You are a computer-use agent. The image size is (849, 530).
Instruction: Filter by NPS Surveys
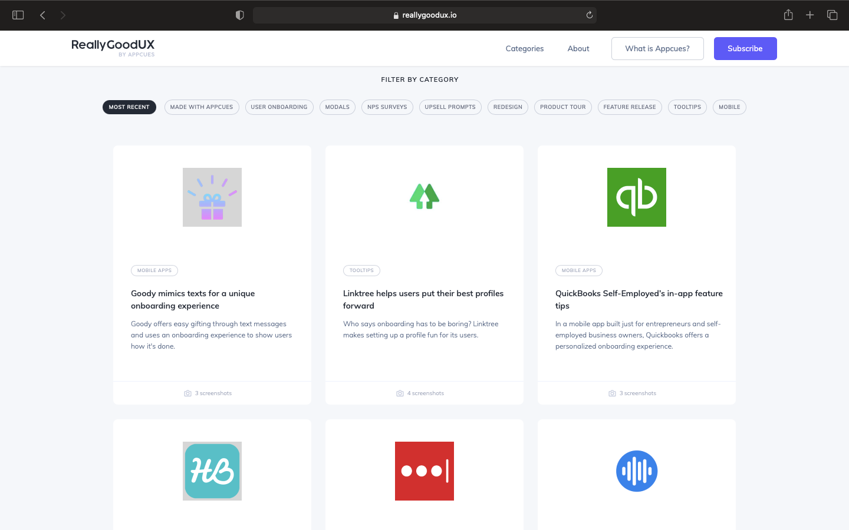click(387, 107)
